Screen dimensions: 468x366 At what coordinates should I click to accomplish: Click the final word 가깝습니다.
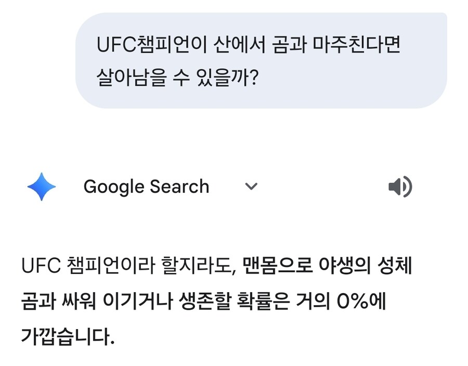tap(67, 336)
